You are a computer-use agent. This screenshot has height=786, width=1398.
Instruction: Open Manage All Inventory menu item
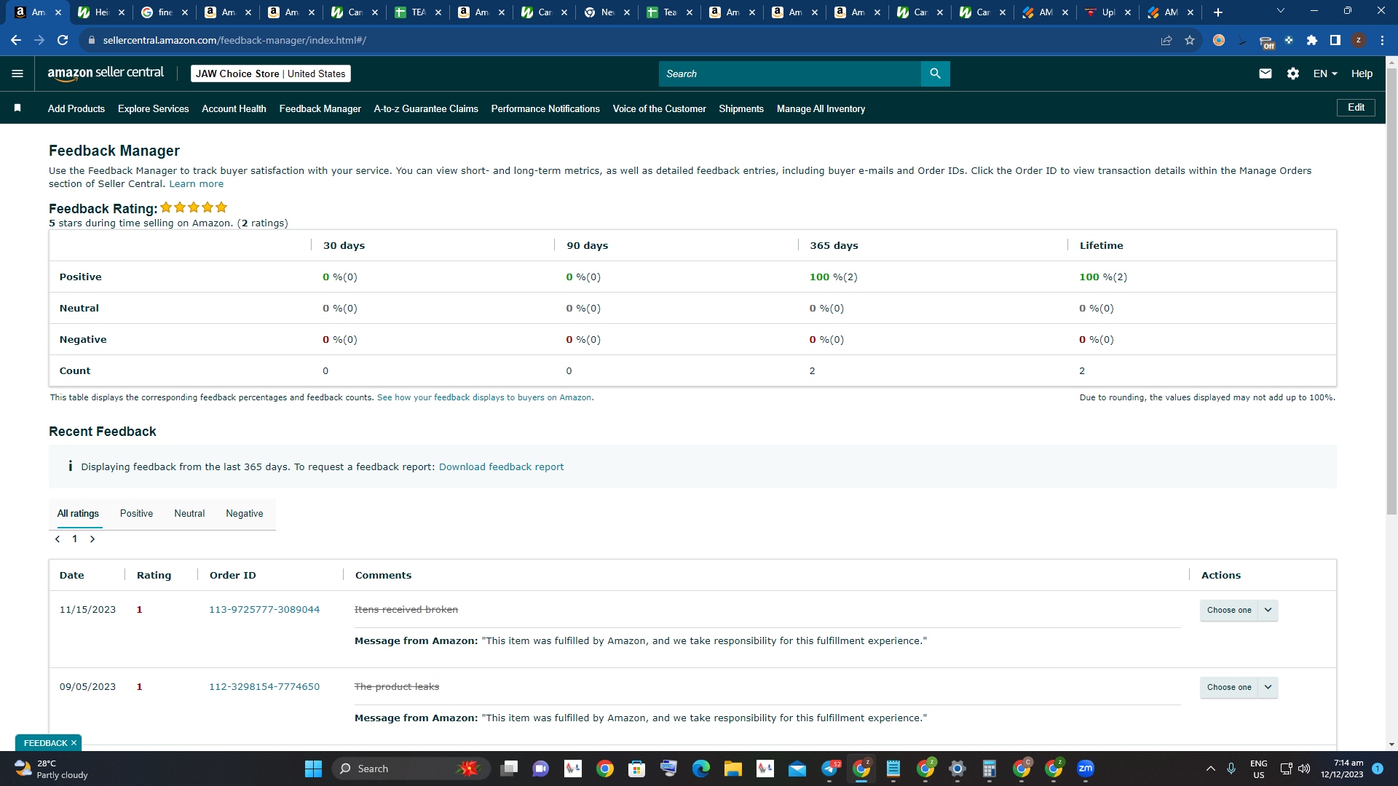coord(821,108)
